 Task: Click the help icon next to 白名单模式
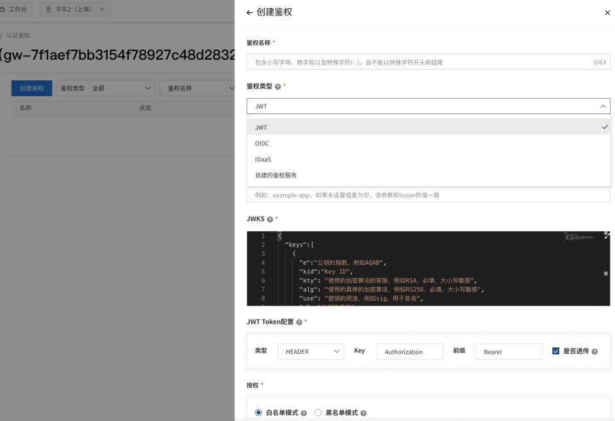click(x=304, y=413)
